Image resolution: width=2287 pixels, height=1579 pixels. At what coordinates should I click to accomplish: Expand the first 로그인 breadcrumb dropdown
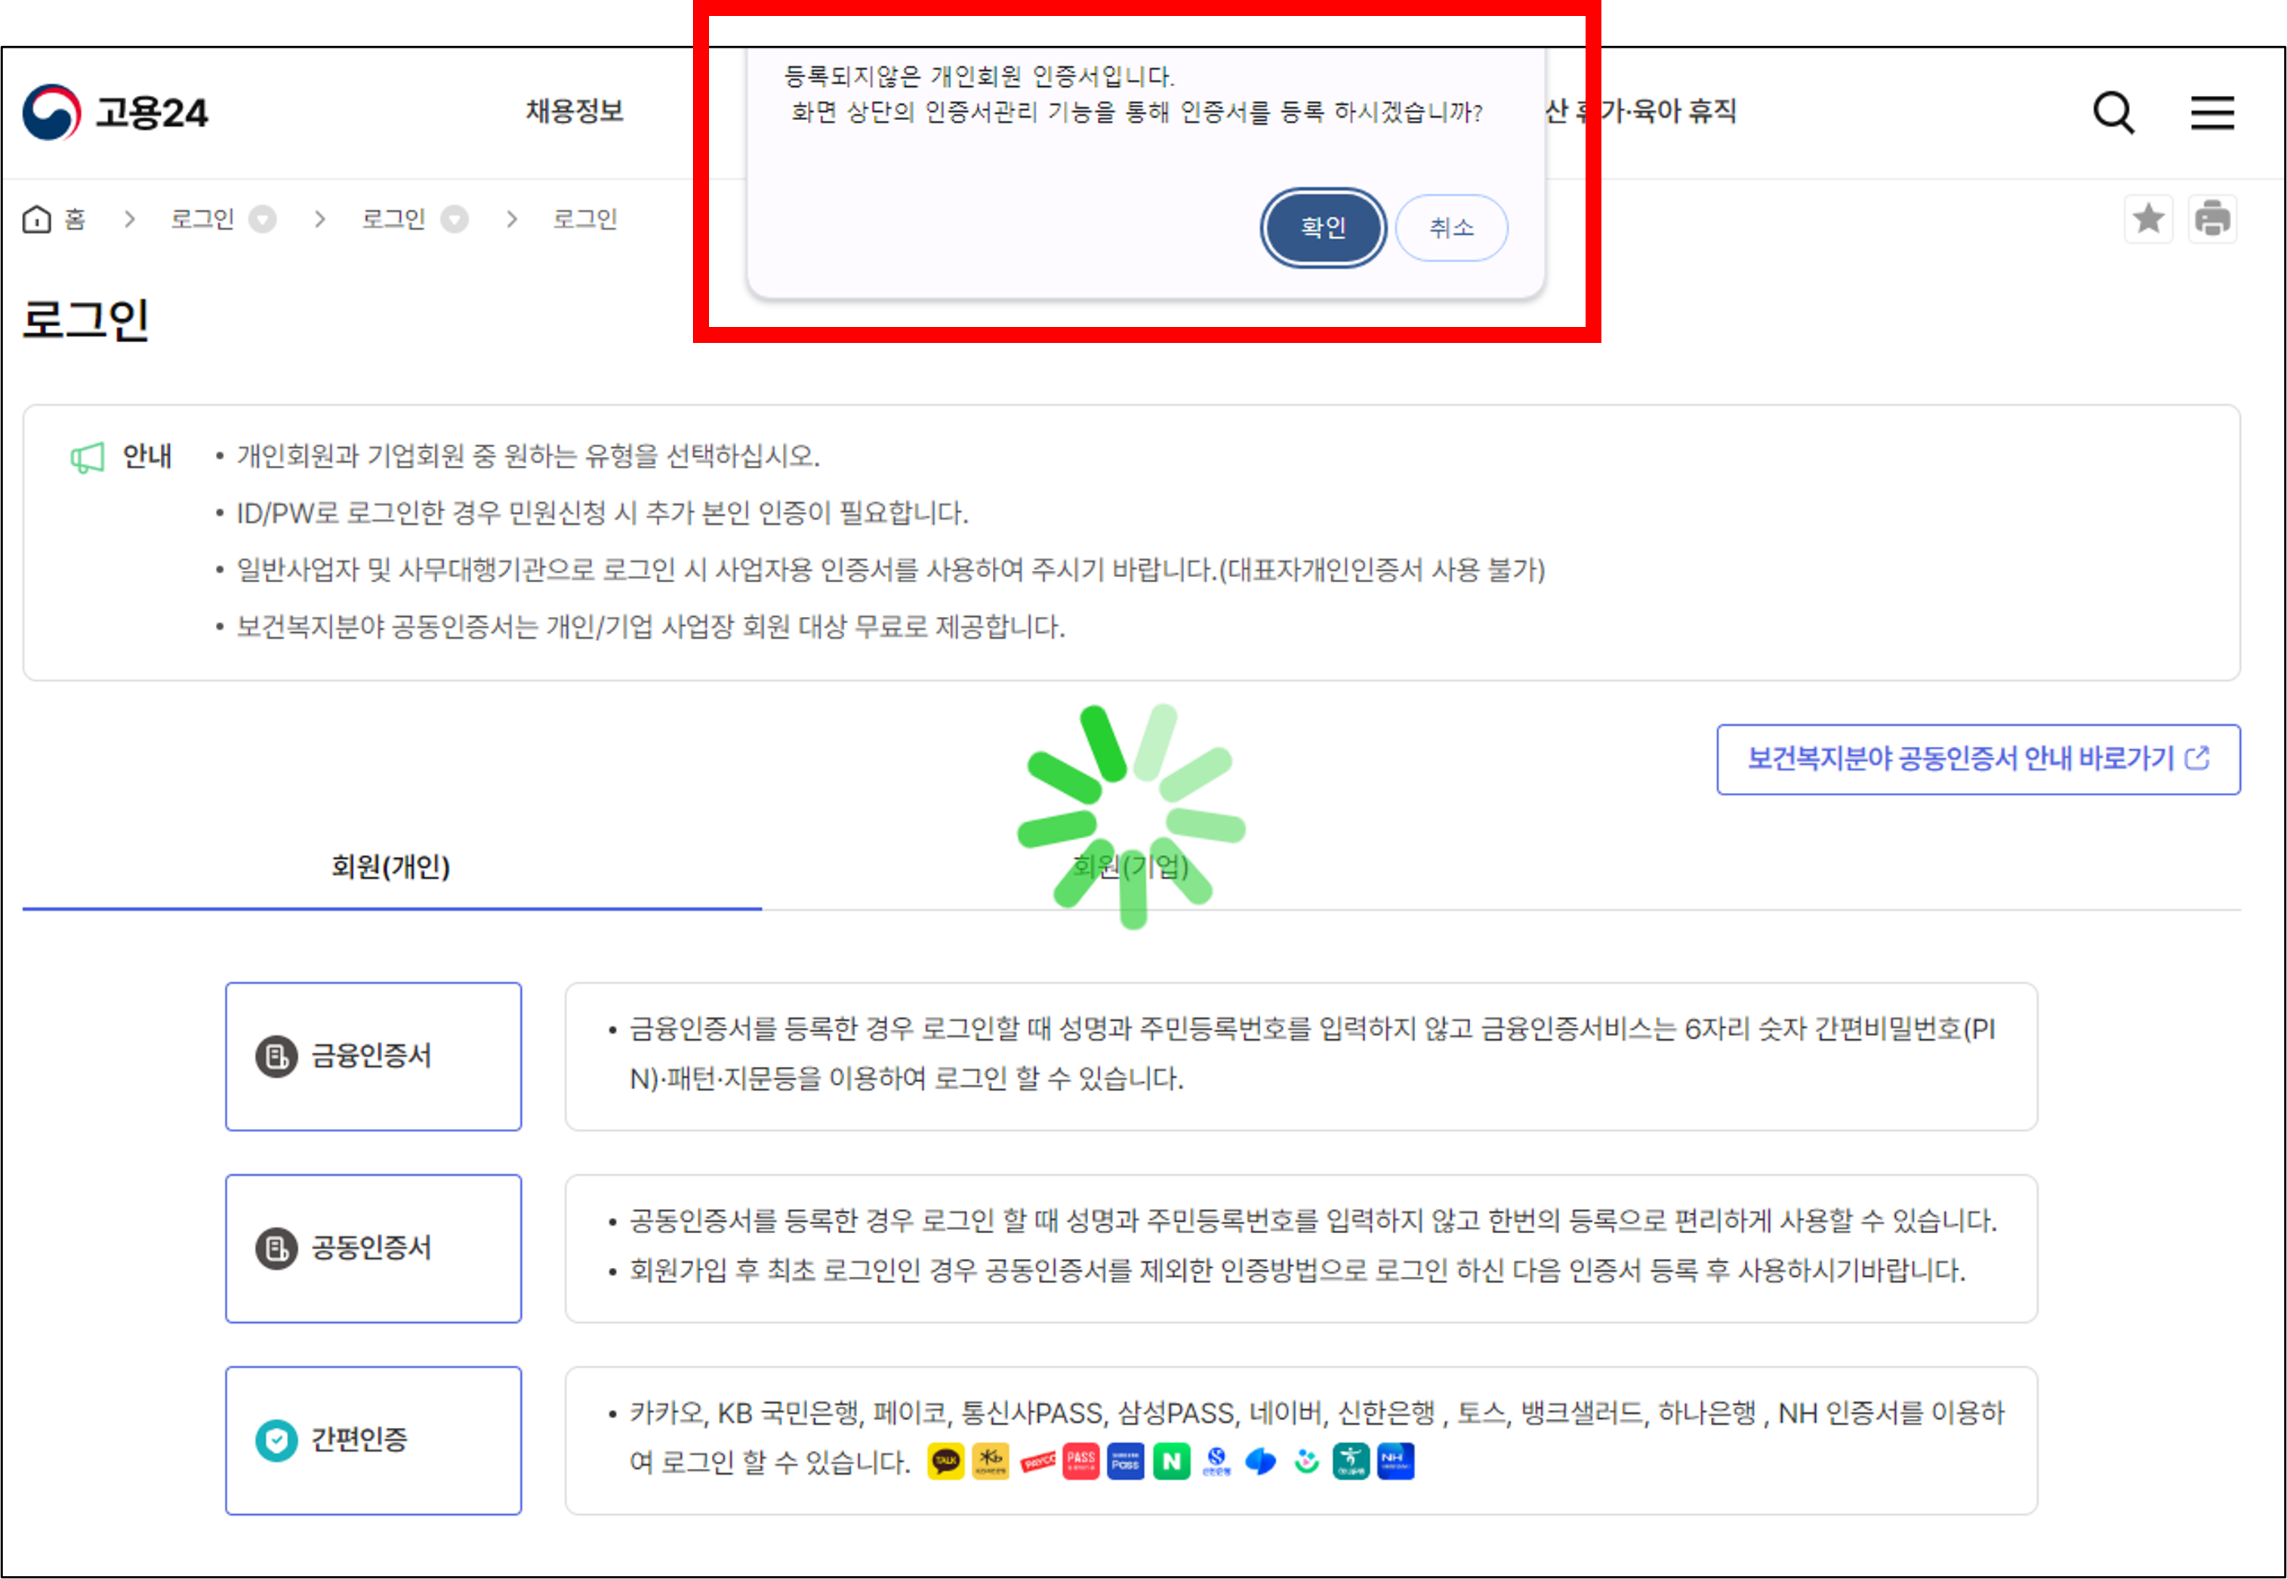click(262, 219)
